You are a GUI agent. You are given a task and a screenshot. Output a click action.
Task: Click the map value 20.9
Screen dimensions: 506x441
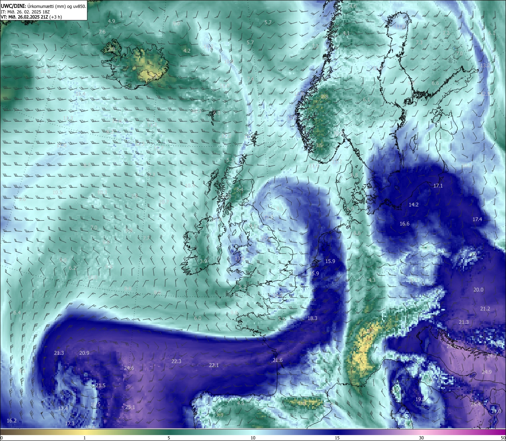point(84,353)
